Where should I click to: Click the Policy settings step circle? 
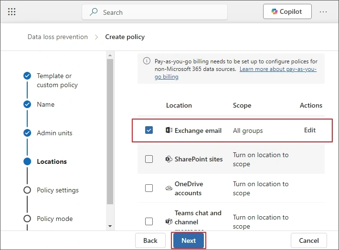click(x=27, y=190)
